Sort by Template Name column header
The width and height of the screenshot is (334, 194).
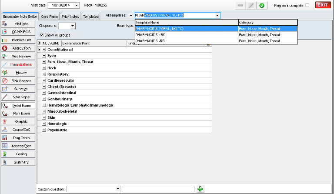(187, 22)
